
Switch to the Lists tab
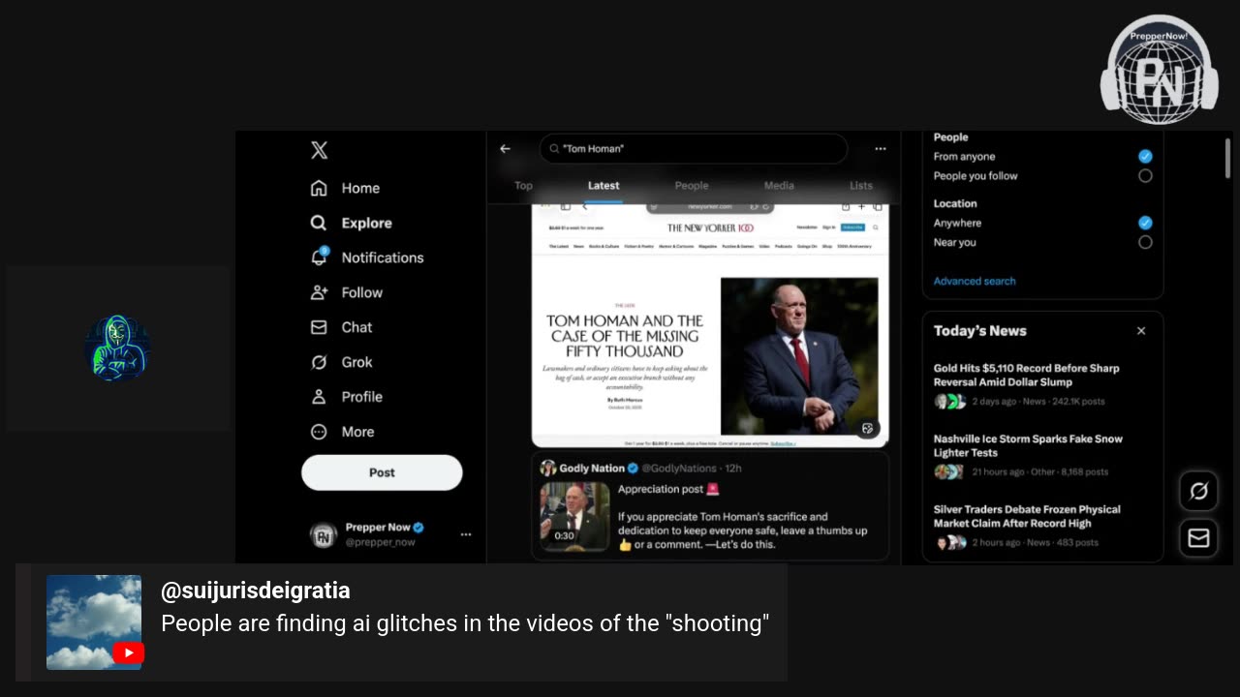[861, 186]
